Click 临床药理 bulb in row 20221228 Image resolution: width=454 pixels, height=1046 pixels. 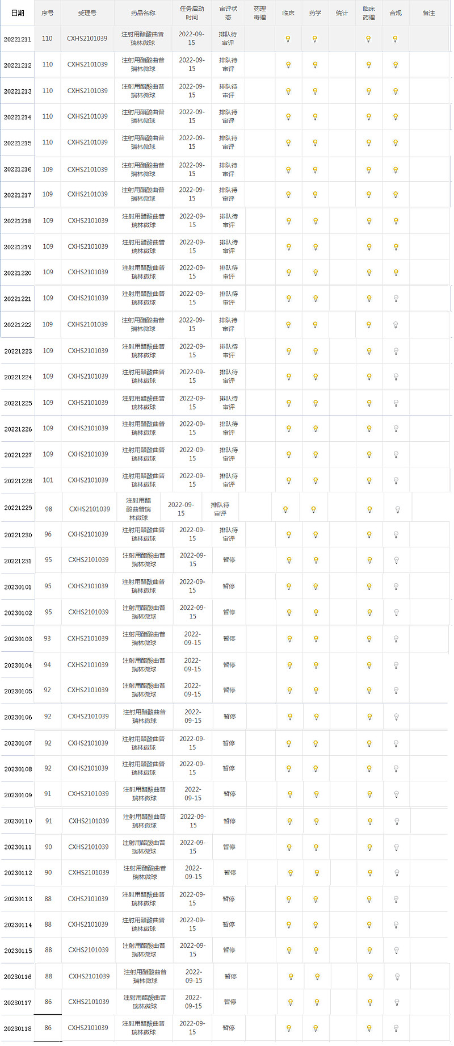coord(369,480)
